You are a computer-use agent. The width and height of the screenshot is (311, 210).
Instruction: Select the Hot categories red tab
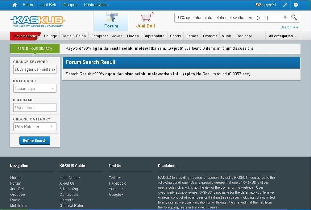(26, 36)
